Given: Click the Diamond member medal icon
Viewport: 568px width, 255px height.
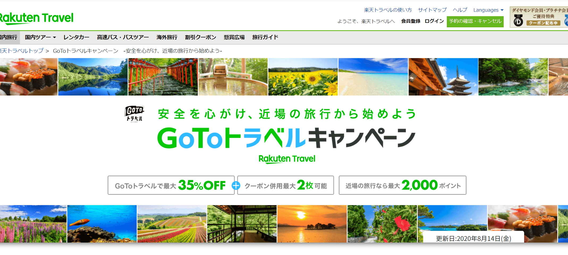Looking at the screenshot, I should 518,20.
